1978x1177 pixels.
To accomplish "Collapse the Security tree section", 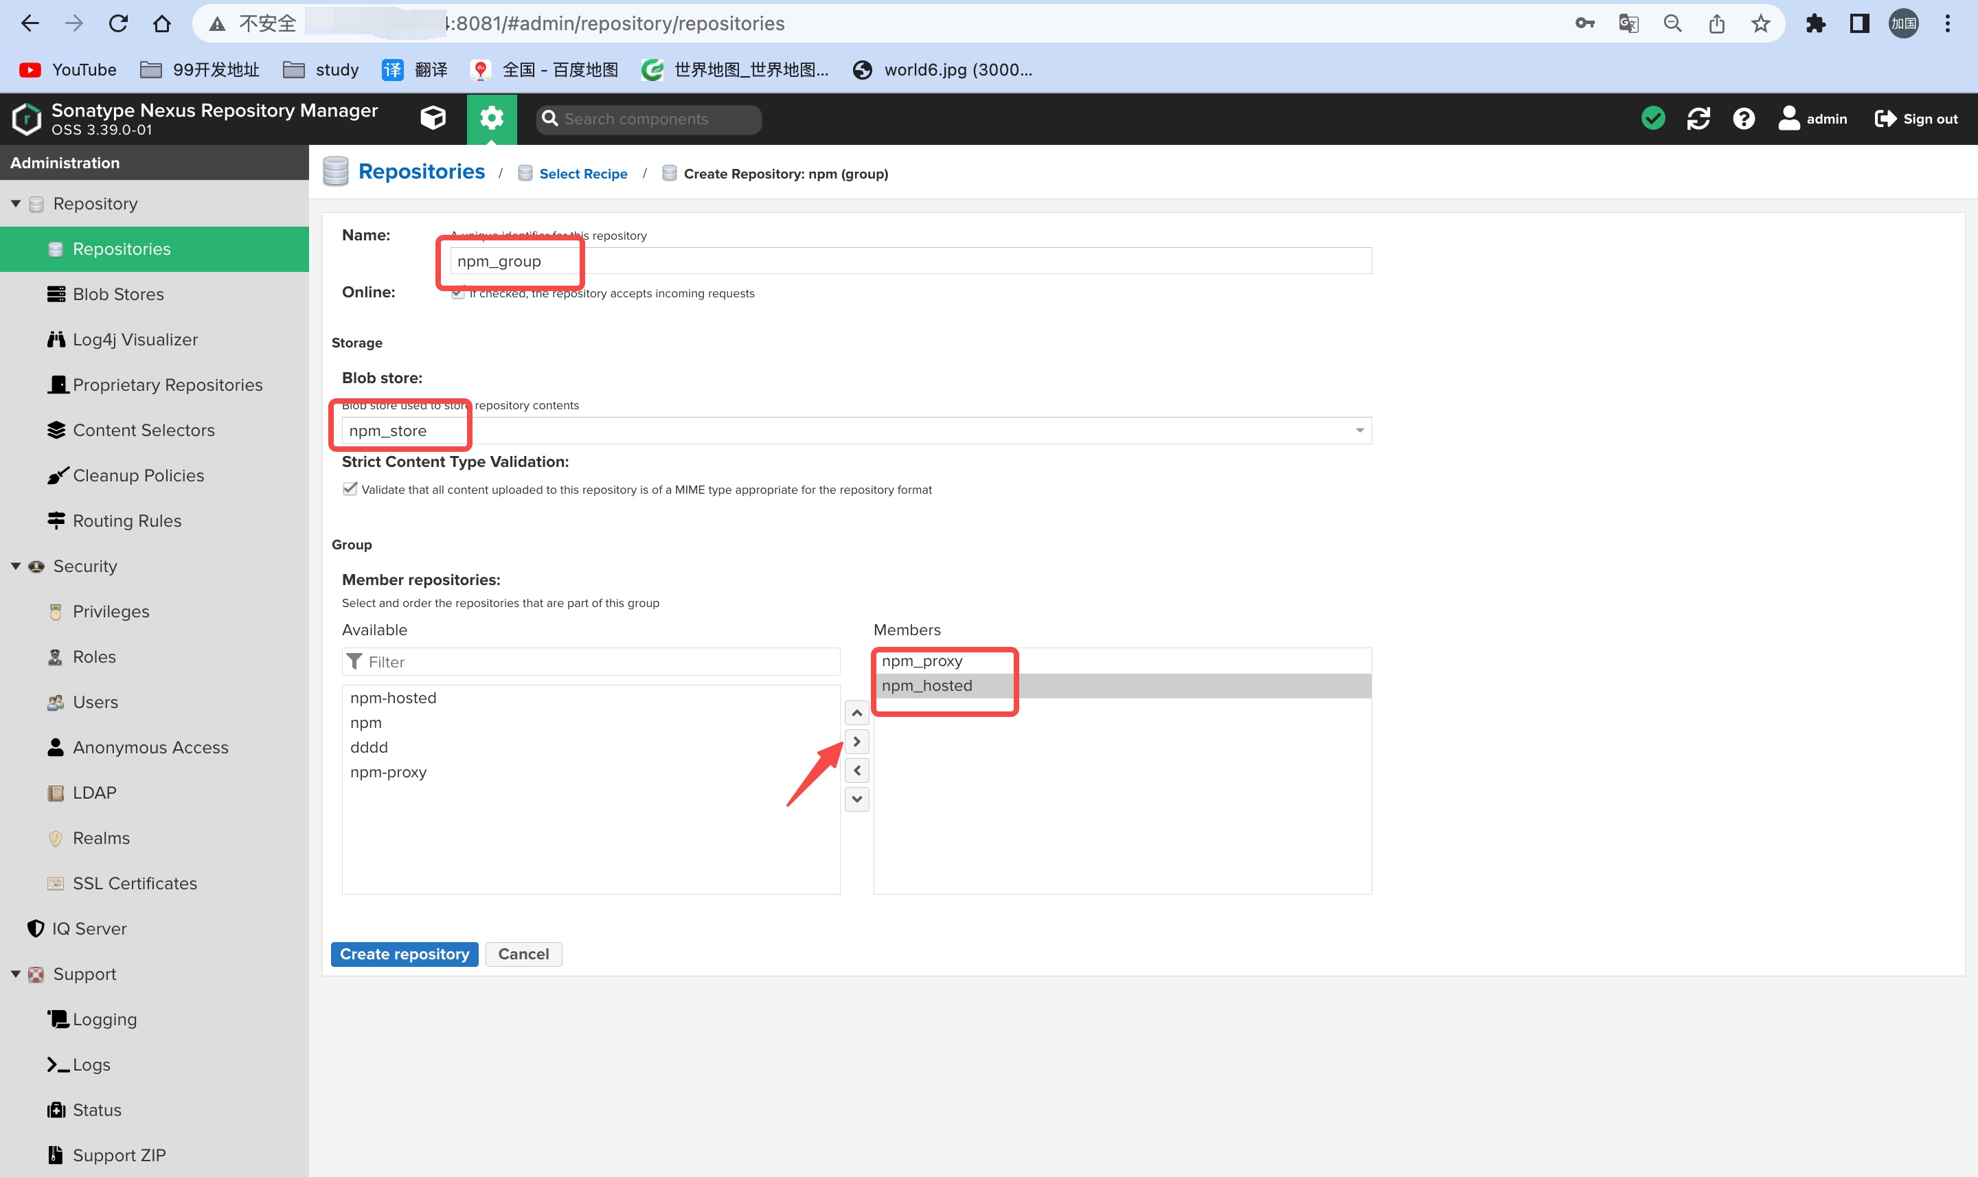I will click(x=16, y=567).
